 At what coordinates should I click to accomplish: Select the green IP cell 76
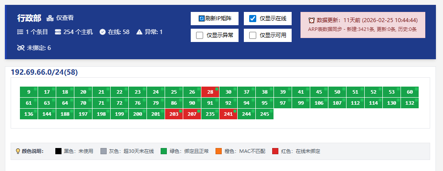[x=138, y=103]
